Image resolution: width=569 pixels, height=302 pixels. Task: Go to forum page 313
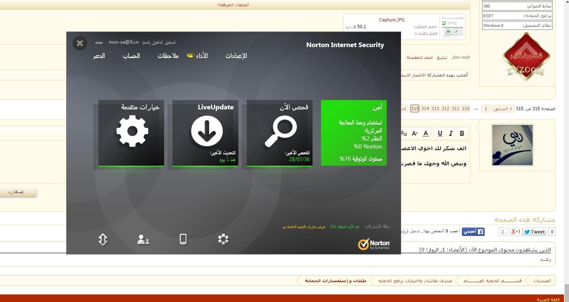coord(435,109)
